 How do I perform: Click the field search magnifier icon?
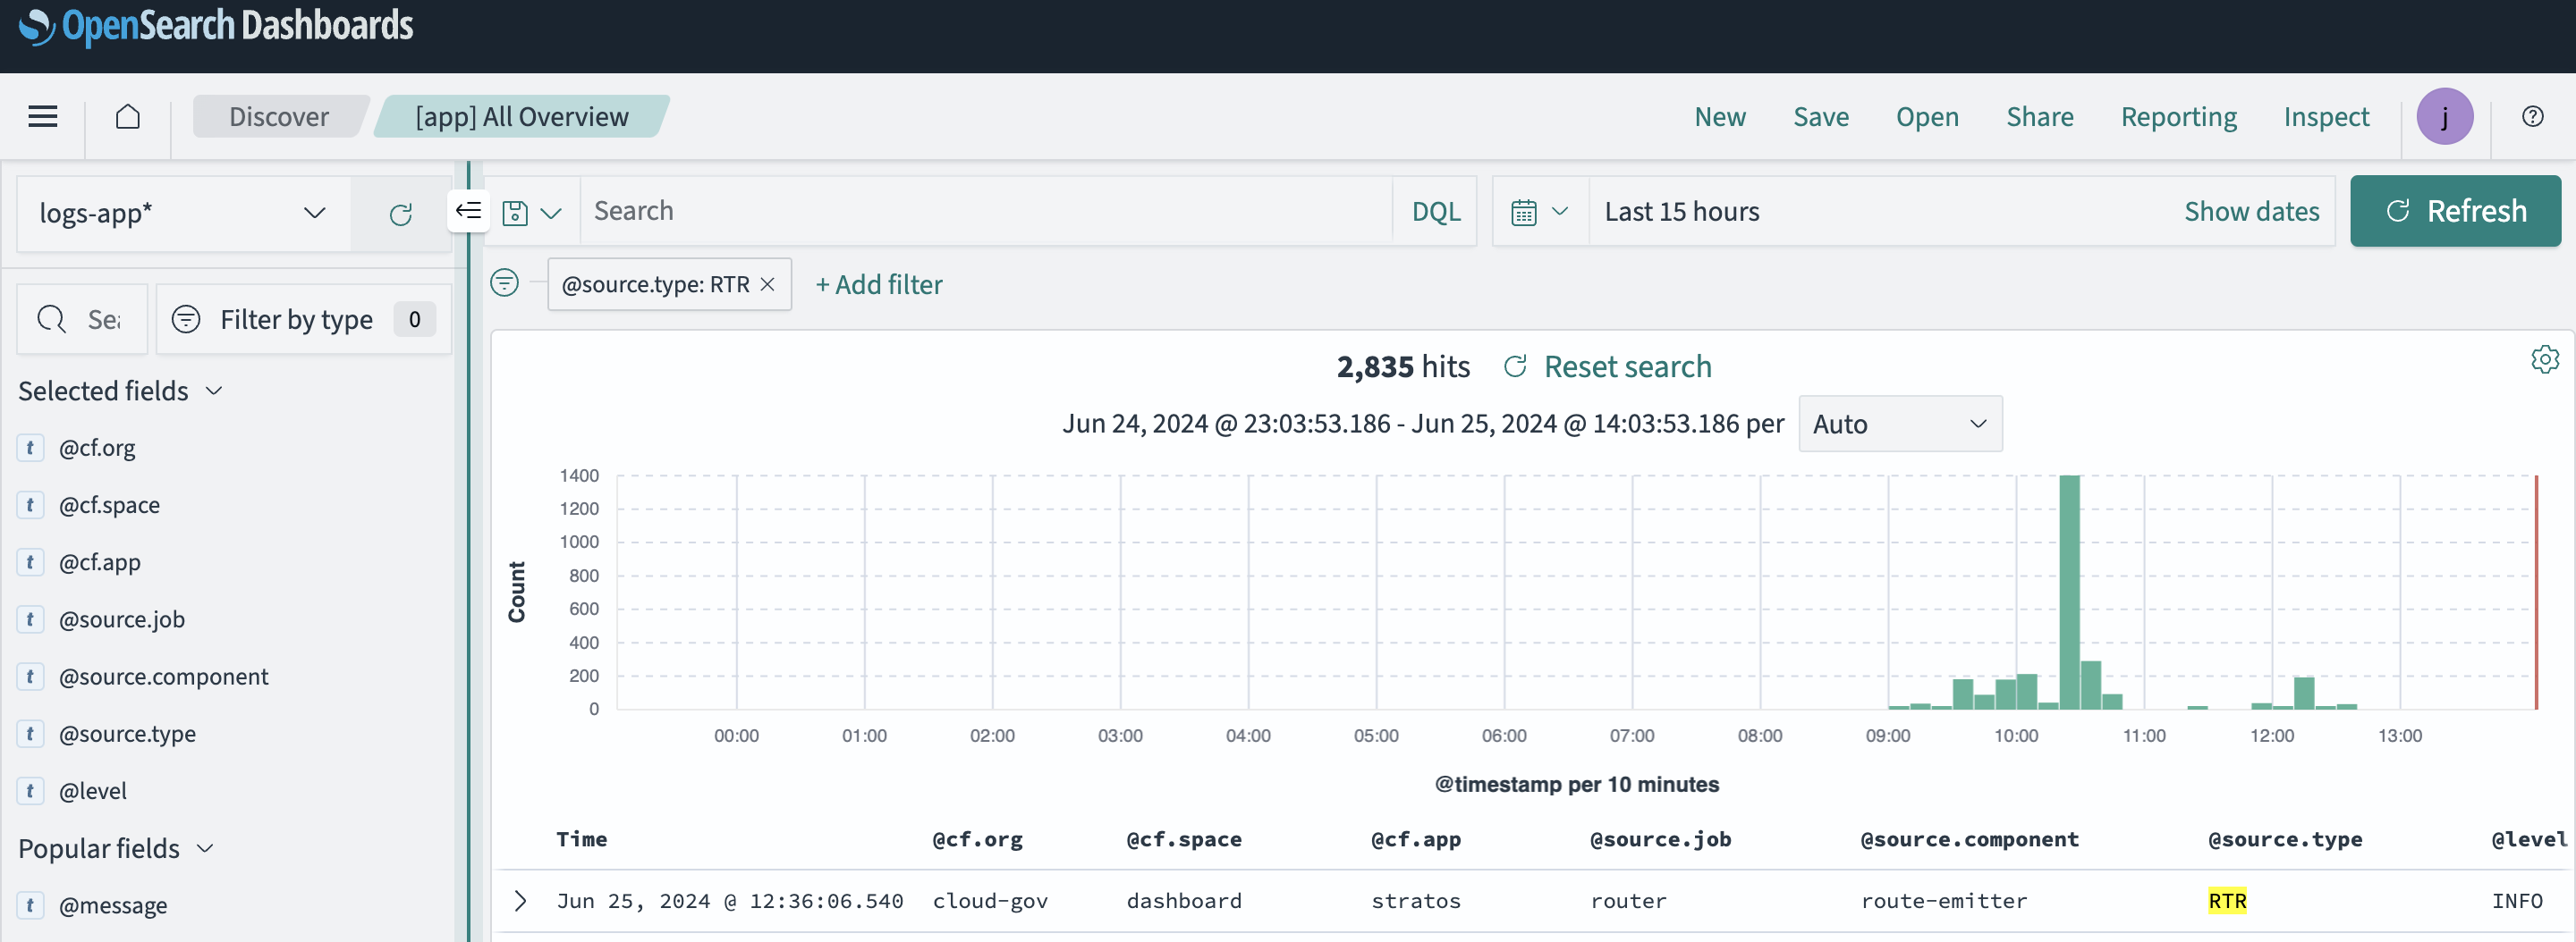(x=52, y=320)
